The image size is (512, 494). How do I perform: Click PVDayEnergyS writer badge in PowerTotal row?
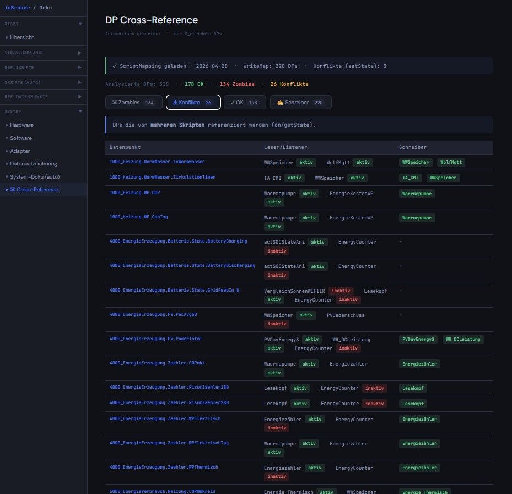click(x=418, y=340)
